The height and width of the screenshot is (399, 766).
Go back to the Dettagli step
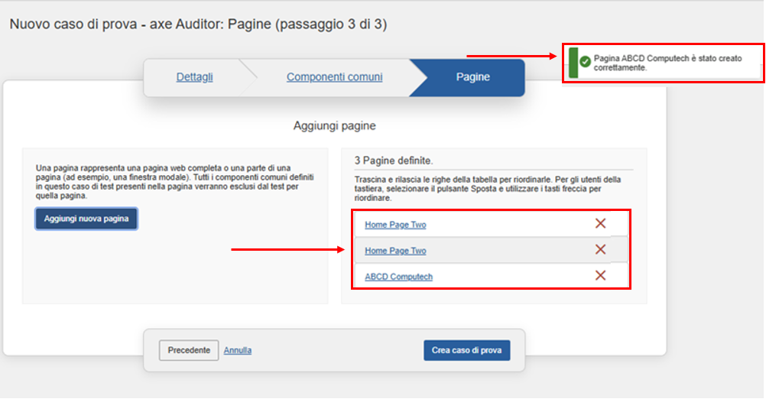195,77
